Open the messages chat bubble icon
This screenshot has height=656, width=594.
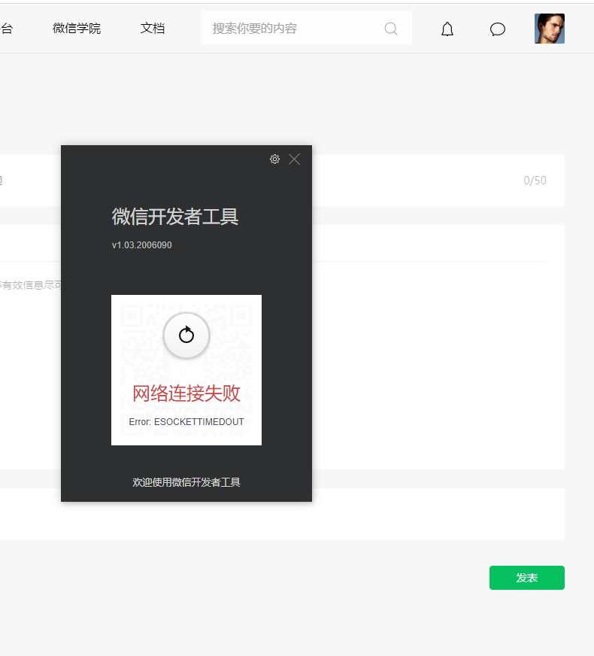pyautogui.click(x=498, y=29)
